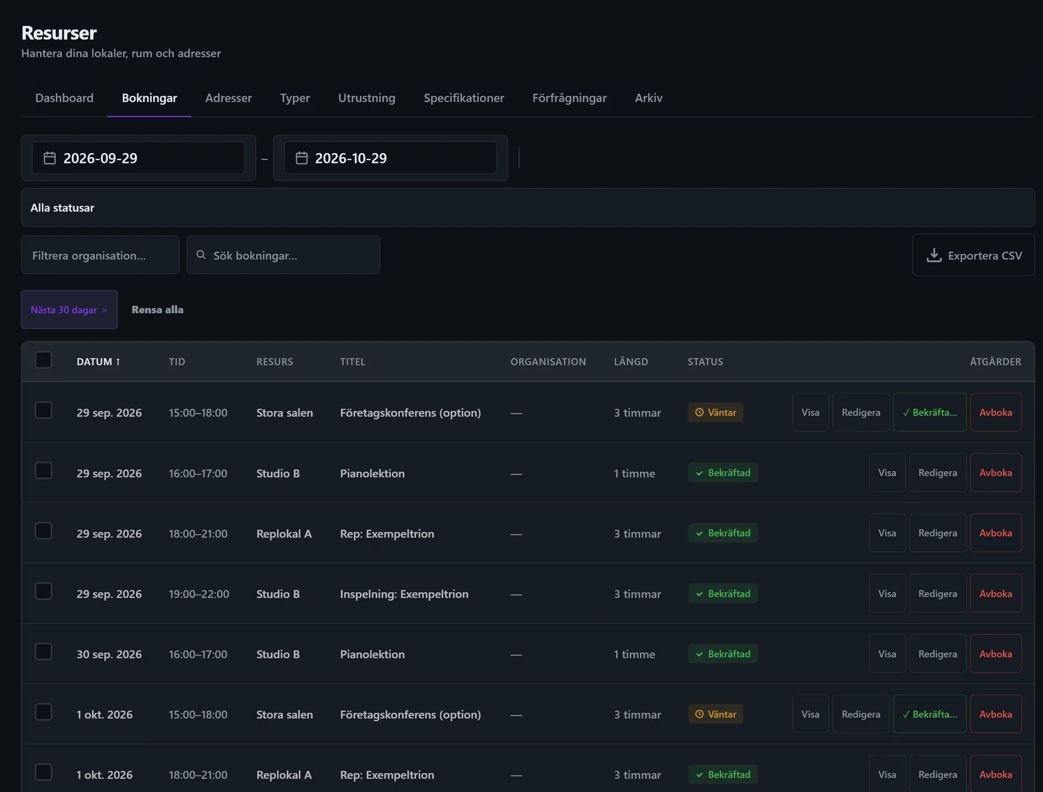The image size is (1043, 792).
Task: Tick checkbox for 29 sep. 15:00 Företagskonferens row
Action: (x=43, y=410)
